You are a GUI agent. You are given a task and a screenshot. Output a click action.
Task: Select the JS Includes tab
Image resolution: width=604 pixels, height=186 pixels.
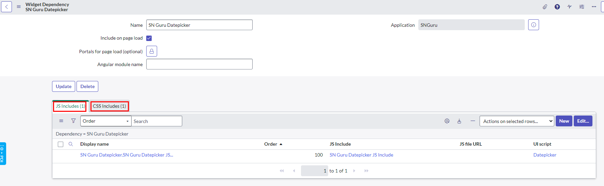tap(70, 106)
